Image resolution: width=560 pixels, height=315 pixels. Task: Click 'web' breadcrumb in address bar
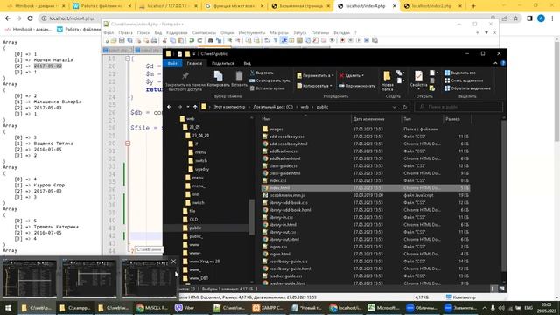coord(304,107)
